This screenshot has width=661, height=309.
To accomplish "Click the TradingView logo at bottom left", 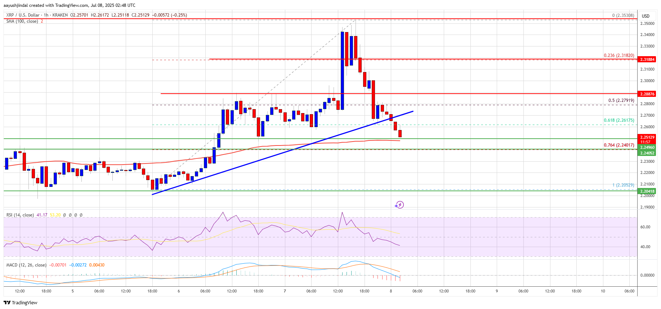I will (x=21, y=303).
